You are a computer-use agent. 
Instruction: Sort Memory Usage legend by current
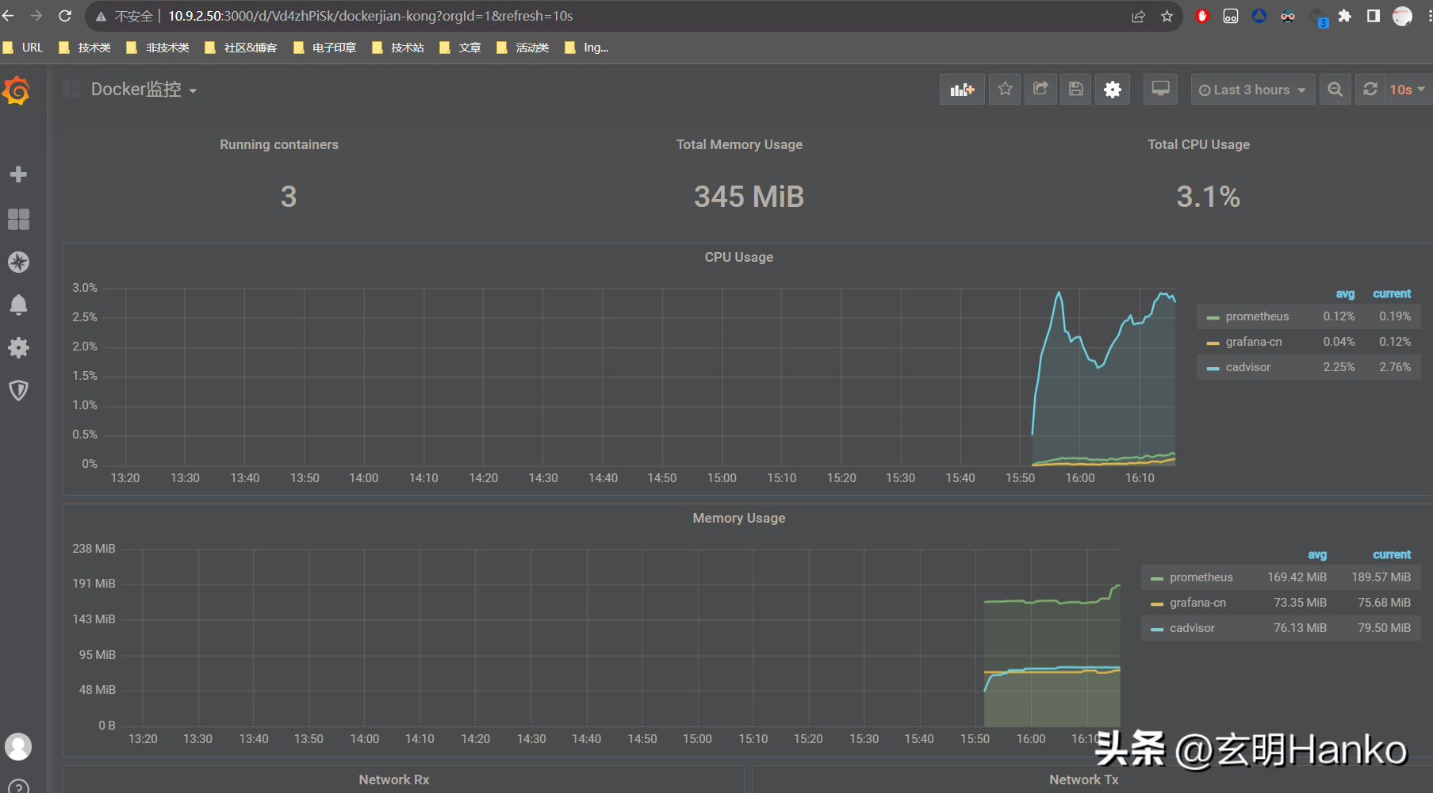1392,554
